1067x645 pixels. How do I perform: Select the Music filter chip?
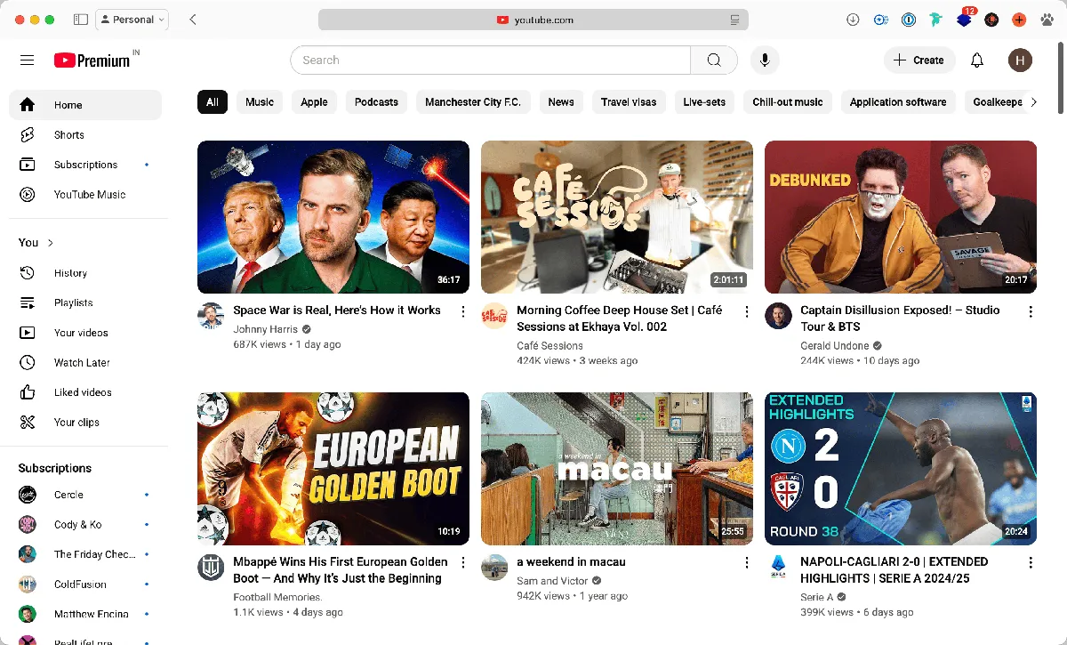coord(260,102)
